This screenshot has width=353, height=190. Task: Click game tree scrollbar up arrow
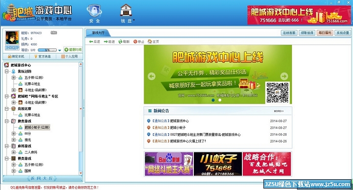(x=81, y=64)
